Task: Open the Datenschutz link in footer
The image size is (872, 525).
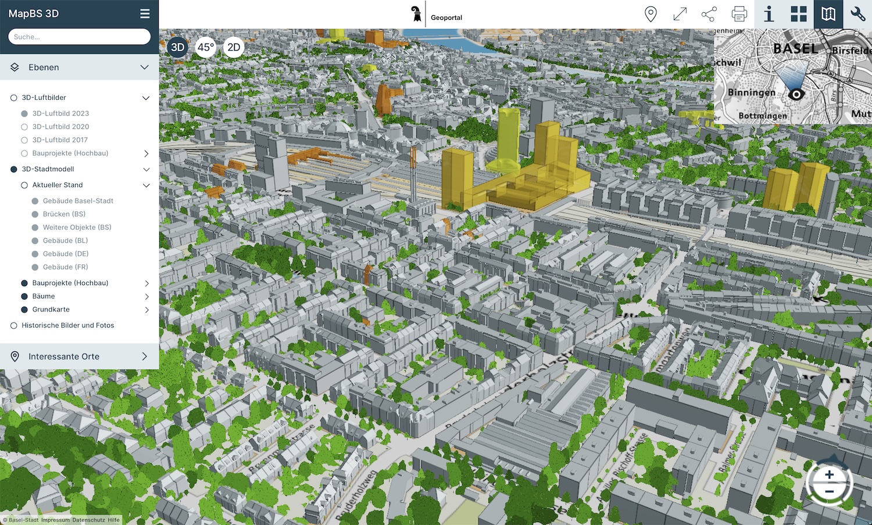Action: 88,520
